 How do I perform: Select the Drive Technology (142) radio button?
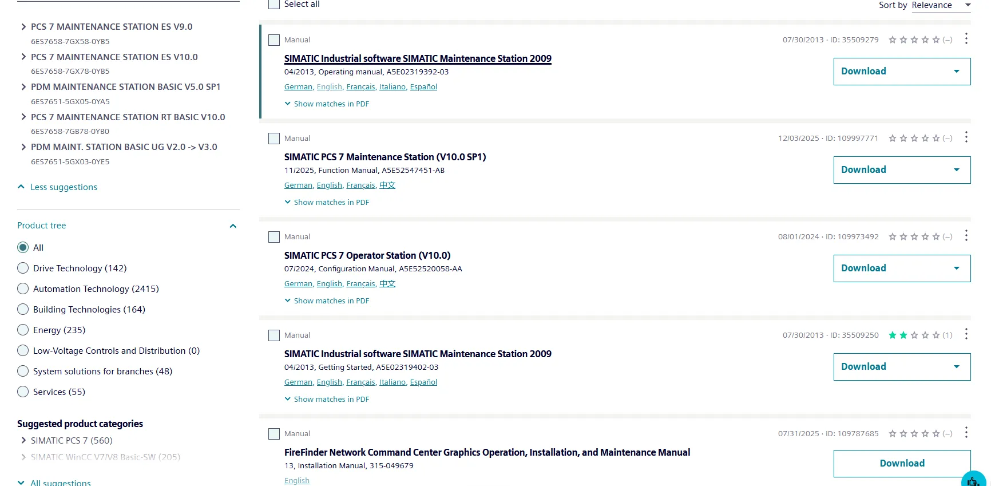tap(23, 268)
